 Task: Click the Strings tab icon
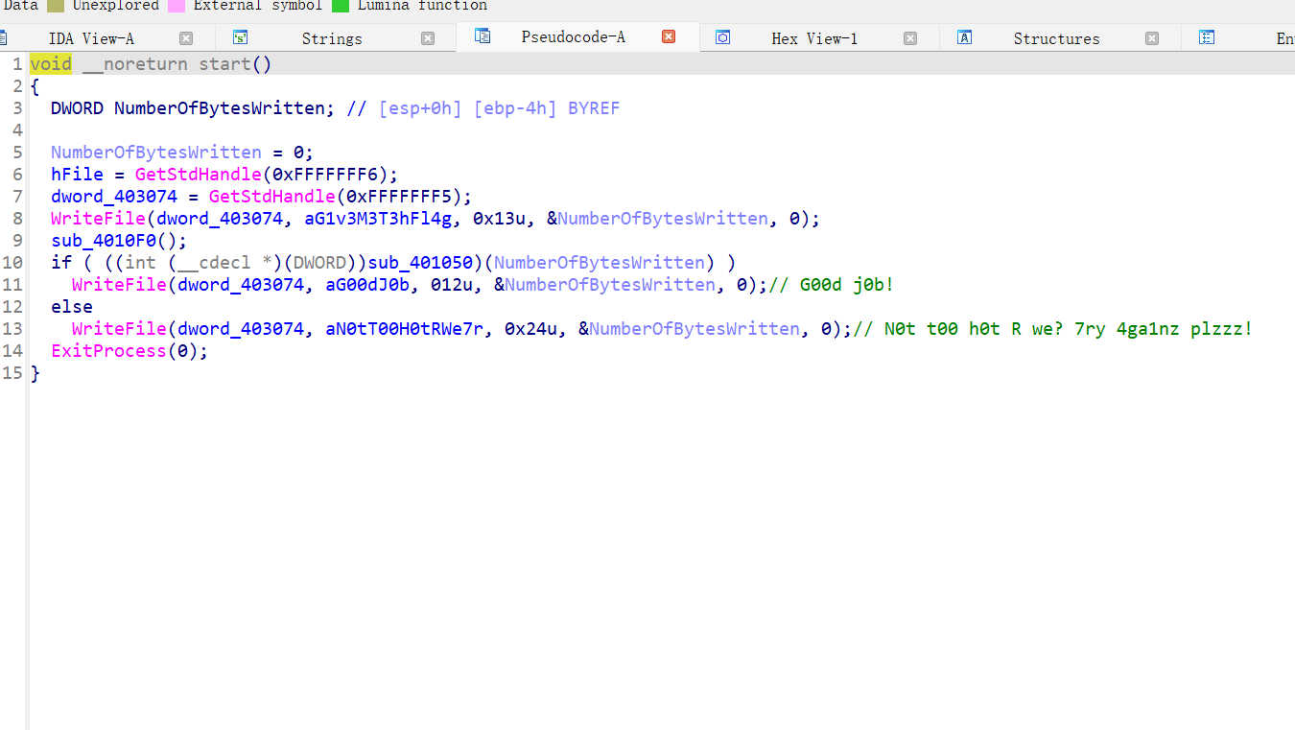241,38
